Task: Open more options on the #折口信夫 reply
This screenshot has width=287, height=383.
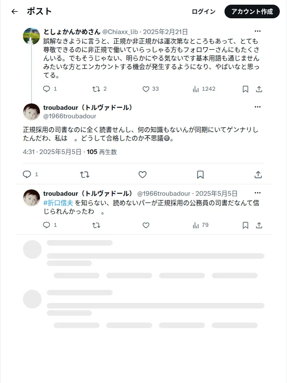Action: tap(258, 193)
